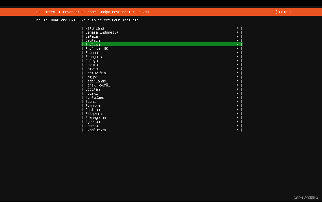Select Hrvatski language row
Viewport: 322px width, 202px height.
[x=162, y=65]
